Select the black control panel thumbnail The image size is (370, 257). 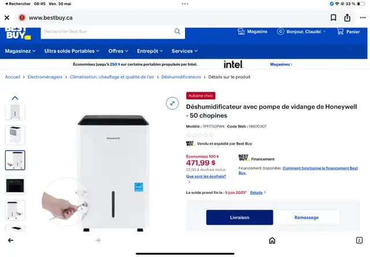15,185
